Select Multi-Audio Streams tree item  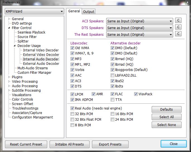pos(33,68)
